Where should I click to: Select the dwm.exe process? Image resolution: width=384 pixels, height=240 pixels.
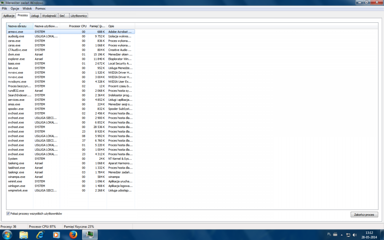coord(71,54)
